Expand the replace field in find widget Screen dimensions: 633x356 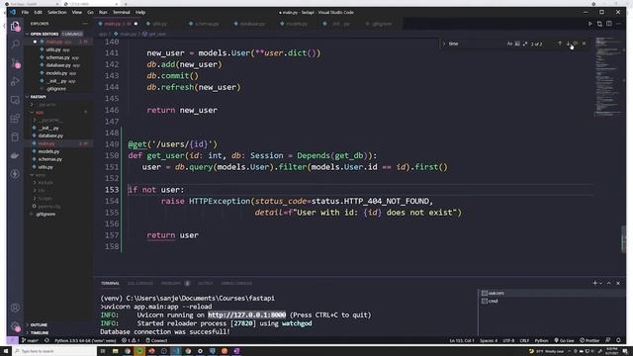444,44
